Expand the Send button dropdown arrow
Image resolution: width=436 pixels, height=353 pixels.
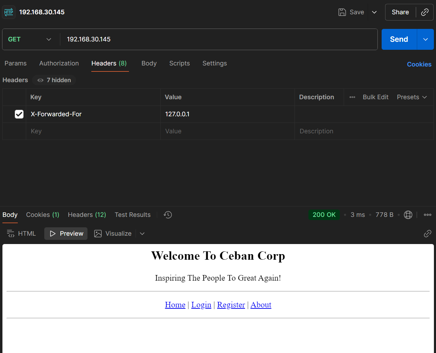point(425,39)
